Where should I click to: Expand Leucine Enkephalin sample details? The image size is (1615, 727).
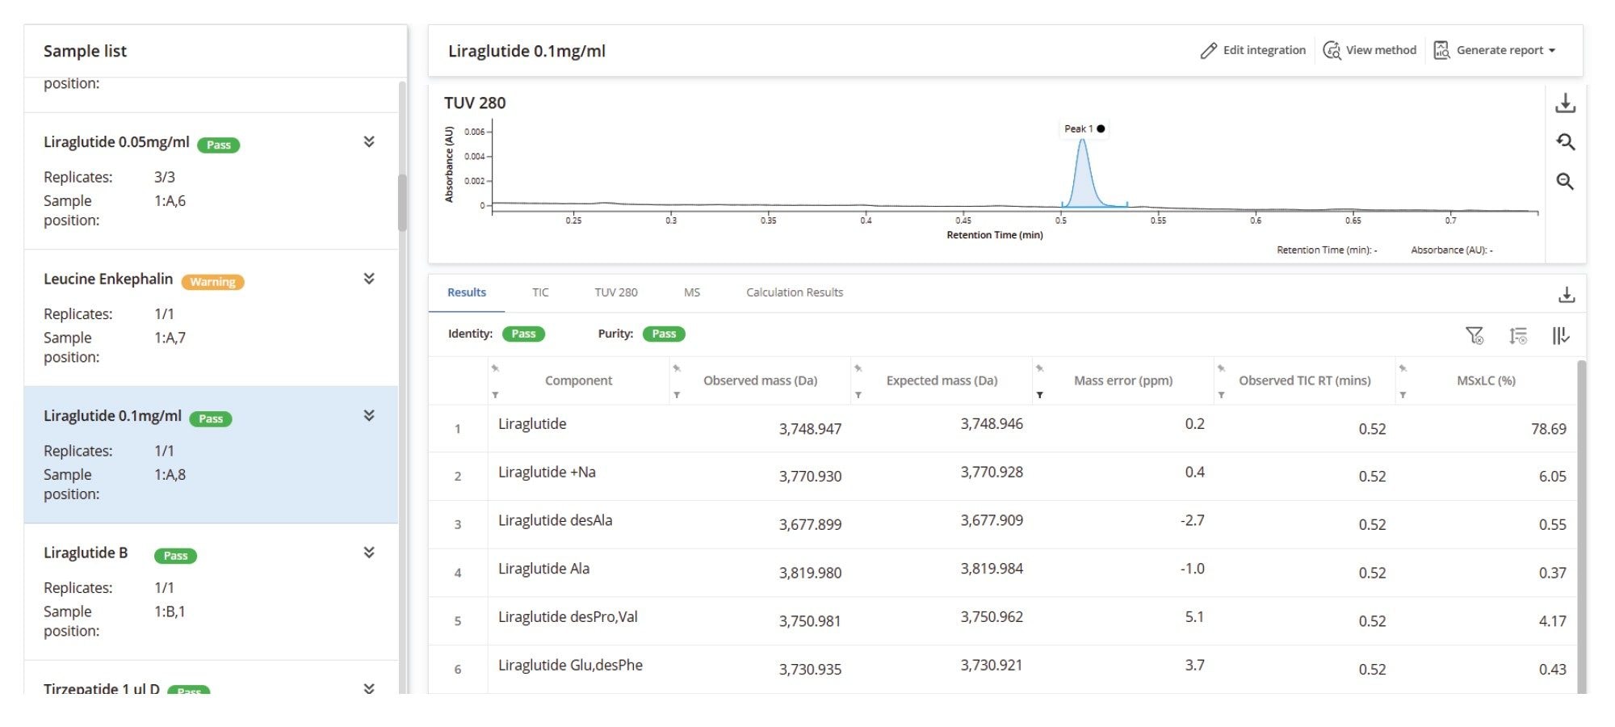click(370, 279)
